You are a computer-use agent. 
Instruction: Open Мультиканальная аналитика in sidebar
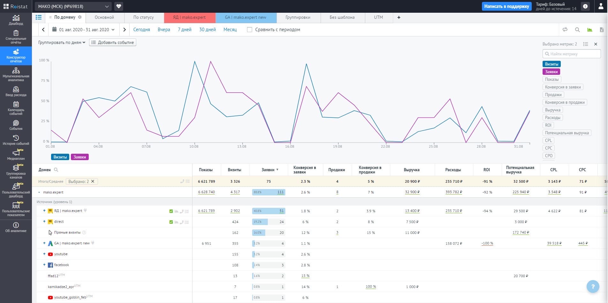[16, 74]
